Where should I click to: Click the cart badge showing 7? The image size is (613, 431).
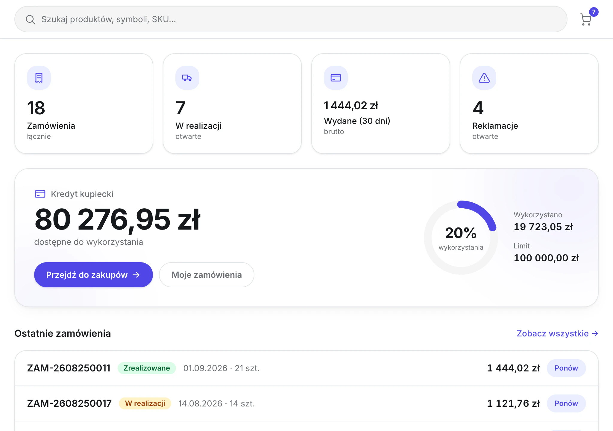coord(594,12)
